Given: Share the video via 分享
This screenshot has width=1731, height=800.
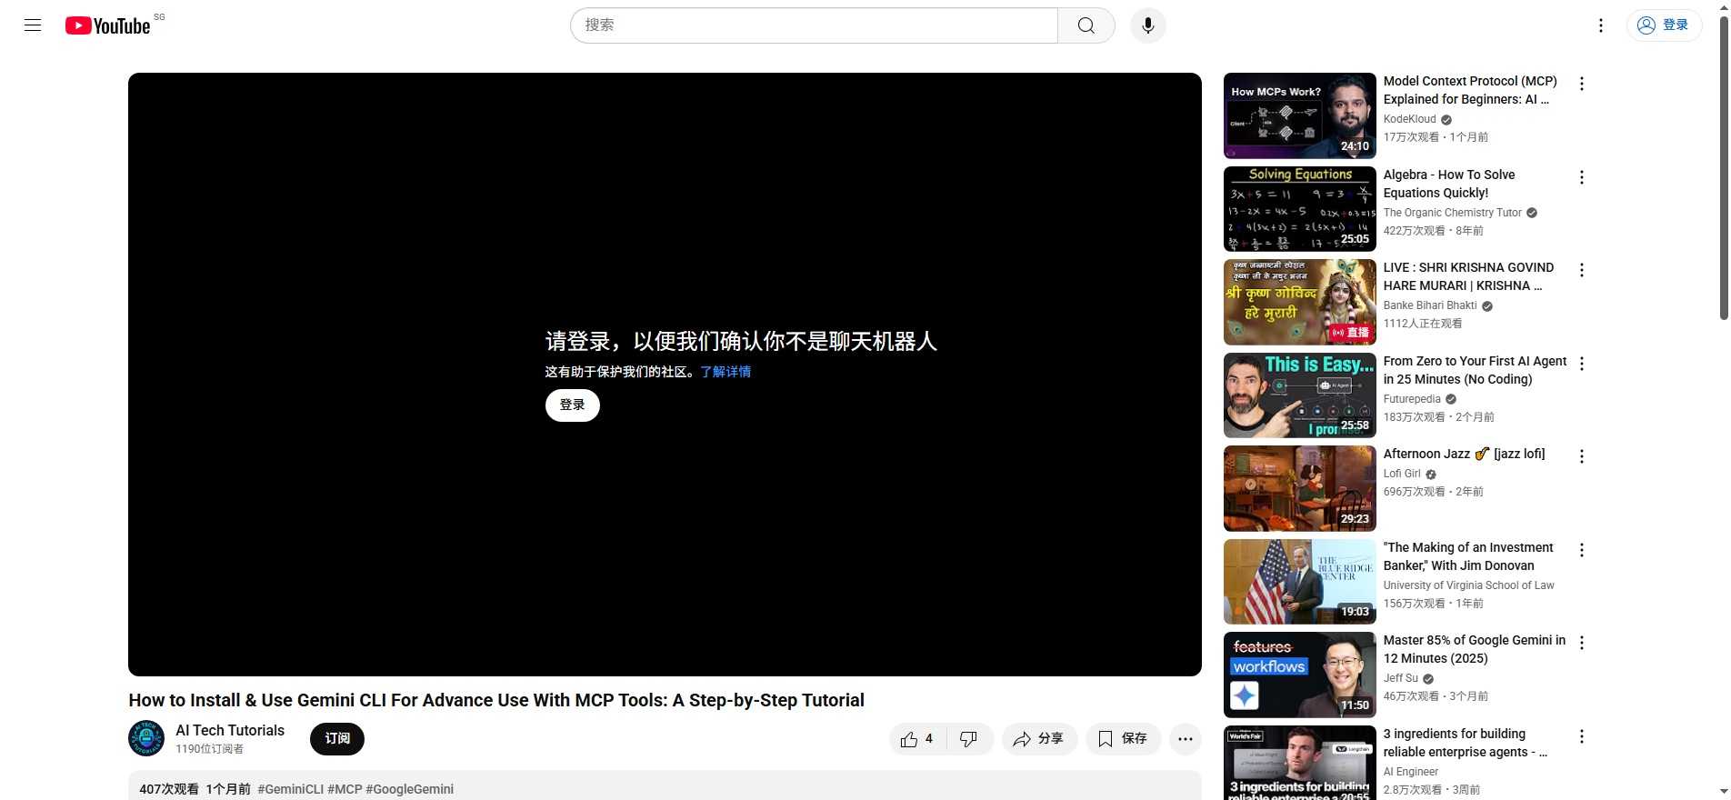Looking at the screenshot, I should [1039, 739].
